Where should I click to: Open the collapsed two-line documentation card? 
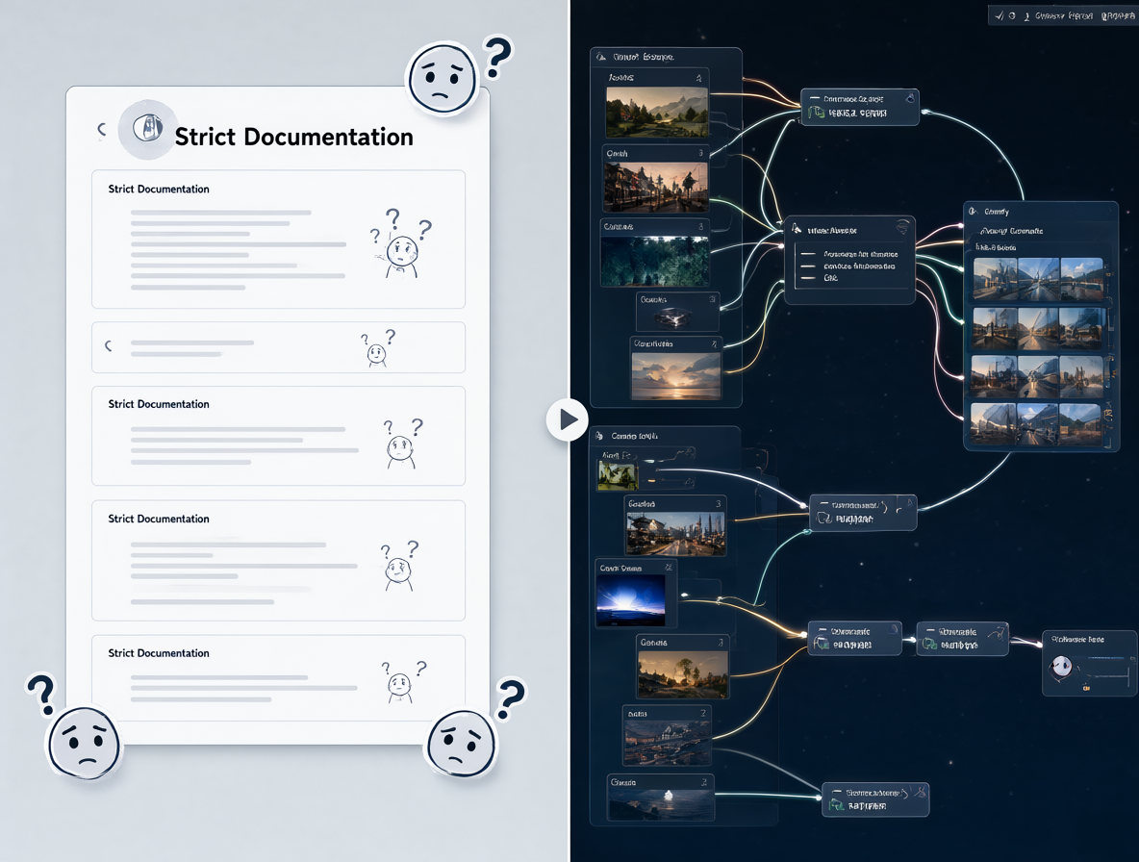[278, 347]
